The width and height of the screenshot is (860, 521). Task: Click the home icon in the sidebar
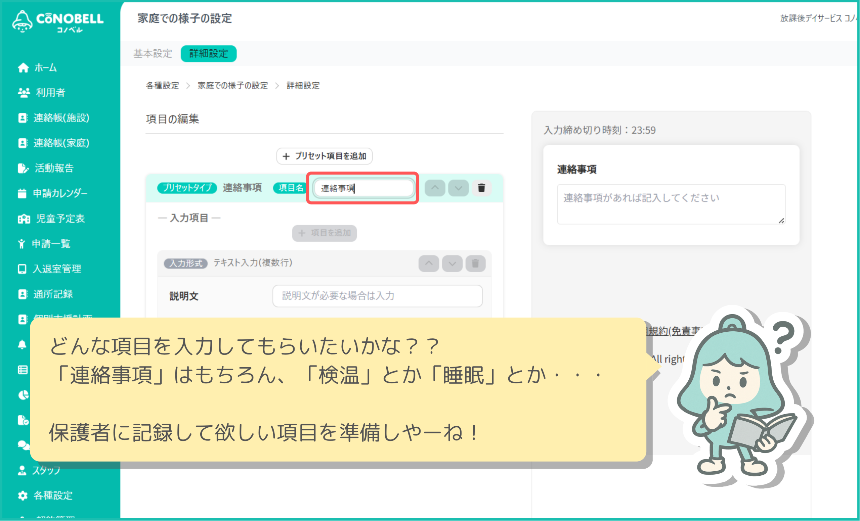[x=23, y=68]
